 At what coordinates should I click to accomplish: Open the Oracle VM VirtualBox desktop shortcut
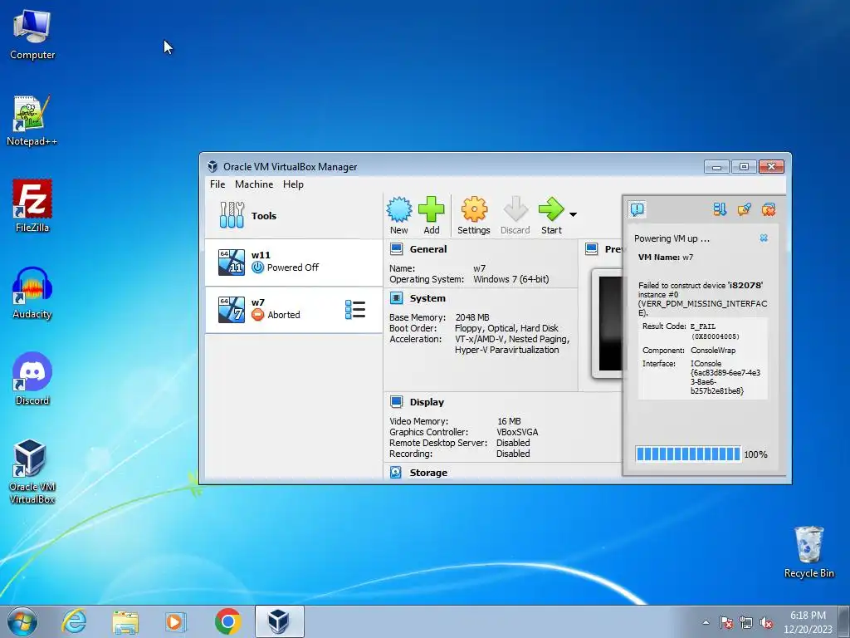(x=32, y=472)
